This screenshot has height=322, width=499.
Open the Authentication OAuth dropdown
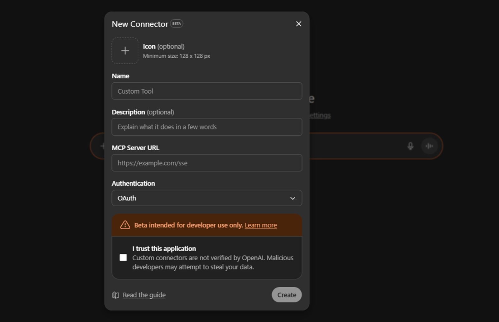(207, 198)
